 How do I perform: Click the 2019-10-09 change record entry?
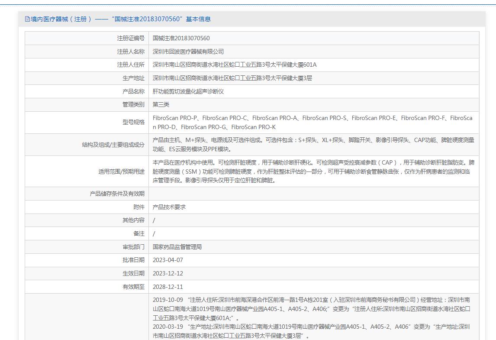(x=311, y=309)
